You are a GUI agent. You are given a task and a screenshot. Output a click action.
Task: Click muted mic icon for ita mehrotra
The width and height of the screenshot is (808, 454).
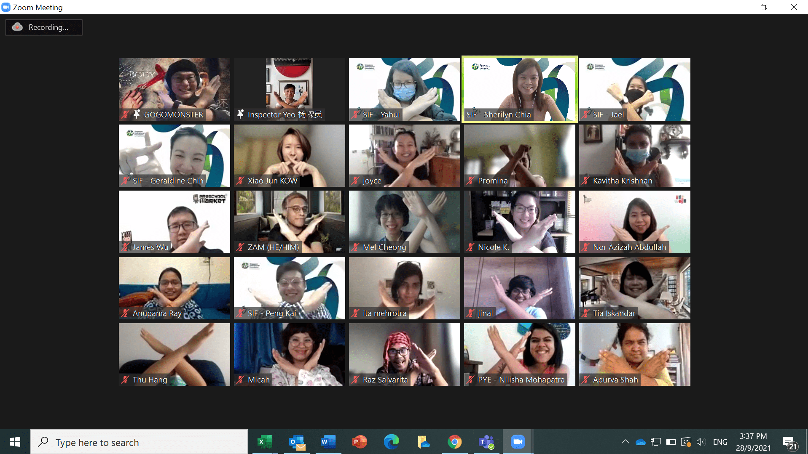355,313
